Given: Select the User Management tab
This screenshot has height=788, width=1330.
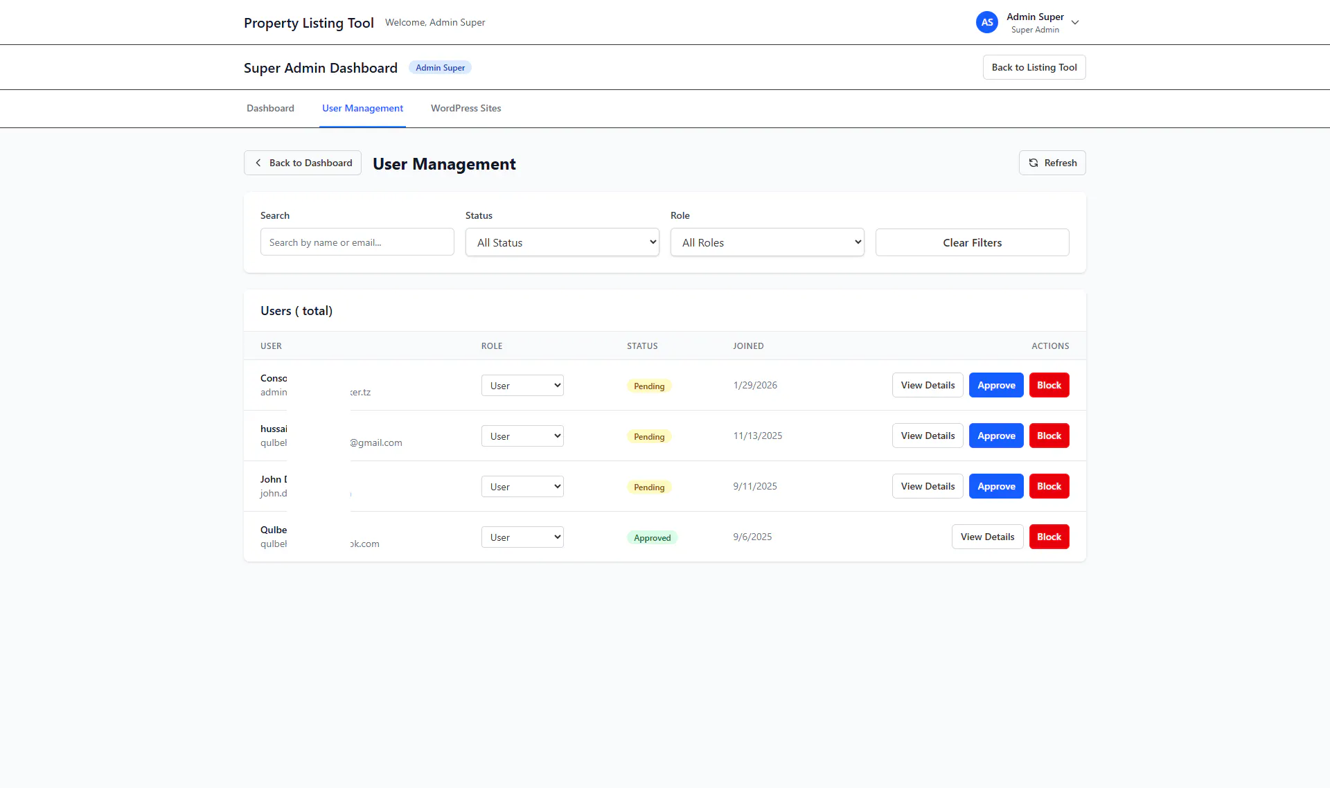Looking at the screenshot, I should tap(362, 108).
